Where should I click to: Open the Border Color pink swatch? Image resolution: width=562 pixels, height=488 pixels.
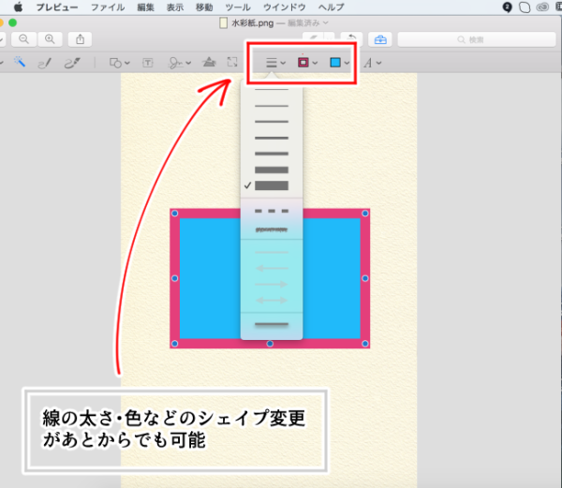coord(307,63)
